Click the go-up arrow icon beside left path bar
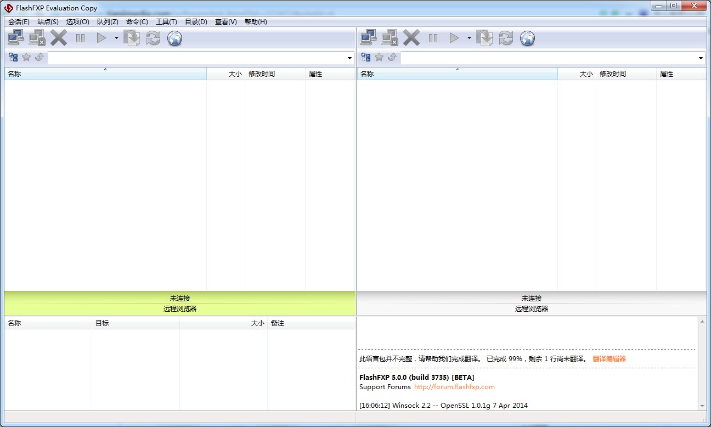 [38, 57]
